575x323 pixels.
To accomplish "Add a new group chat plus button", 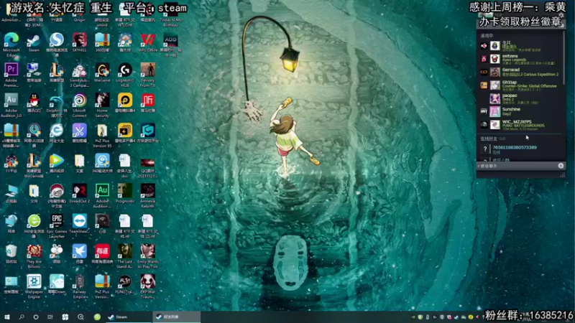I will pyautogui.click(x=561, y=167).
